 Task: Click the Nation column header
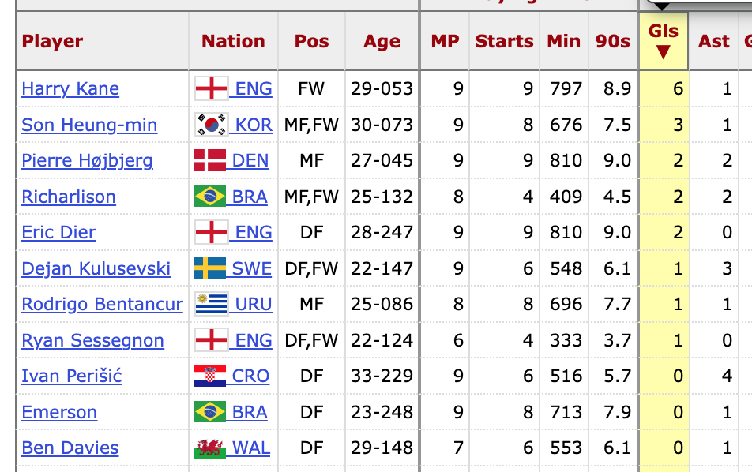233,41
